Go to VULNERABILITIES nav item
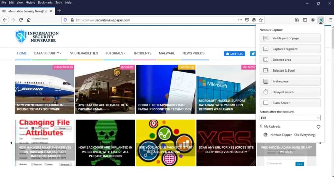The width and height of the screenshot is (334, 177). [84, 53]
